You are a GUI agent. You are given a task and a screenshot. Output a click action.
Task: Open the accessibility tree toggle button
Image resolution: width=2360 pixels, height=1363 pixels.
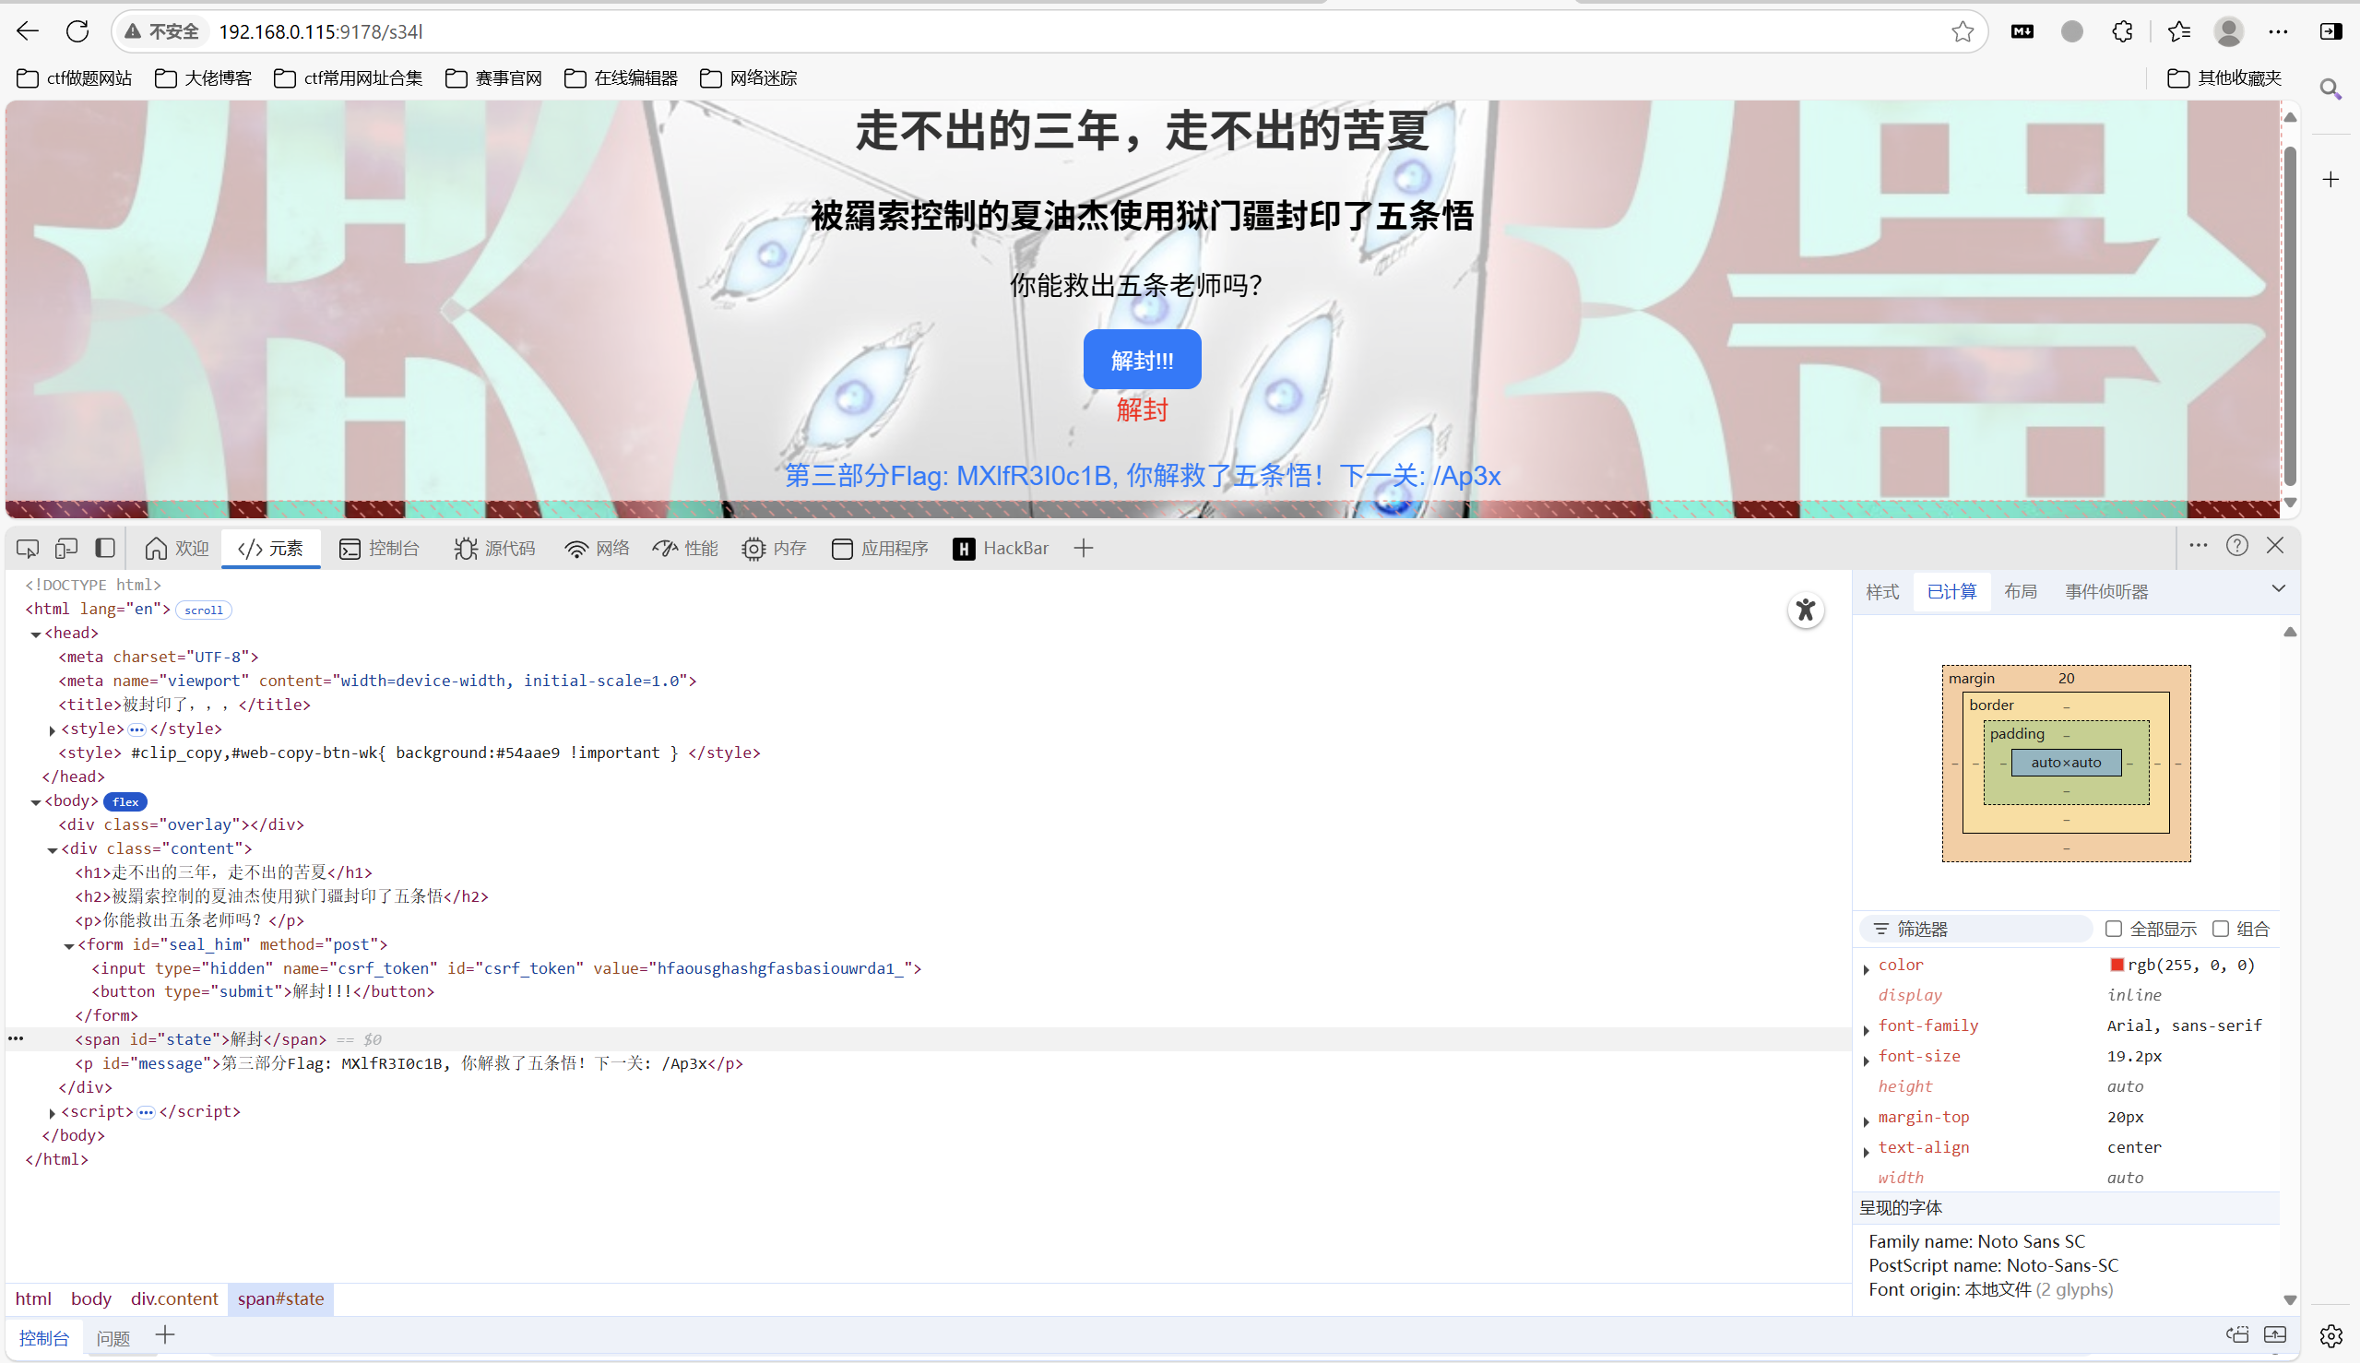(1806, 610)
